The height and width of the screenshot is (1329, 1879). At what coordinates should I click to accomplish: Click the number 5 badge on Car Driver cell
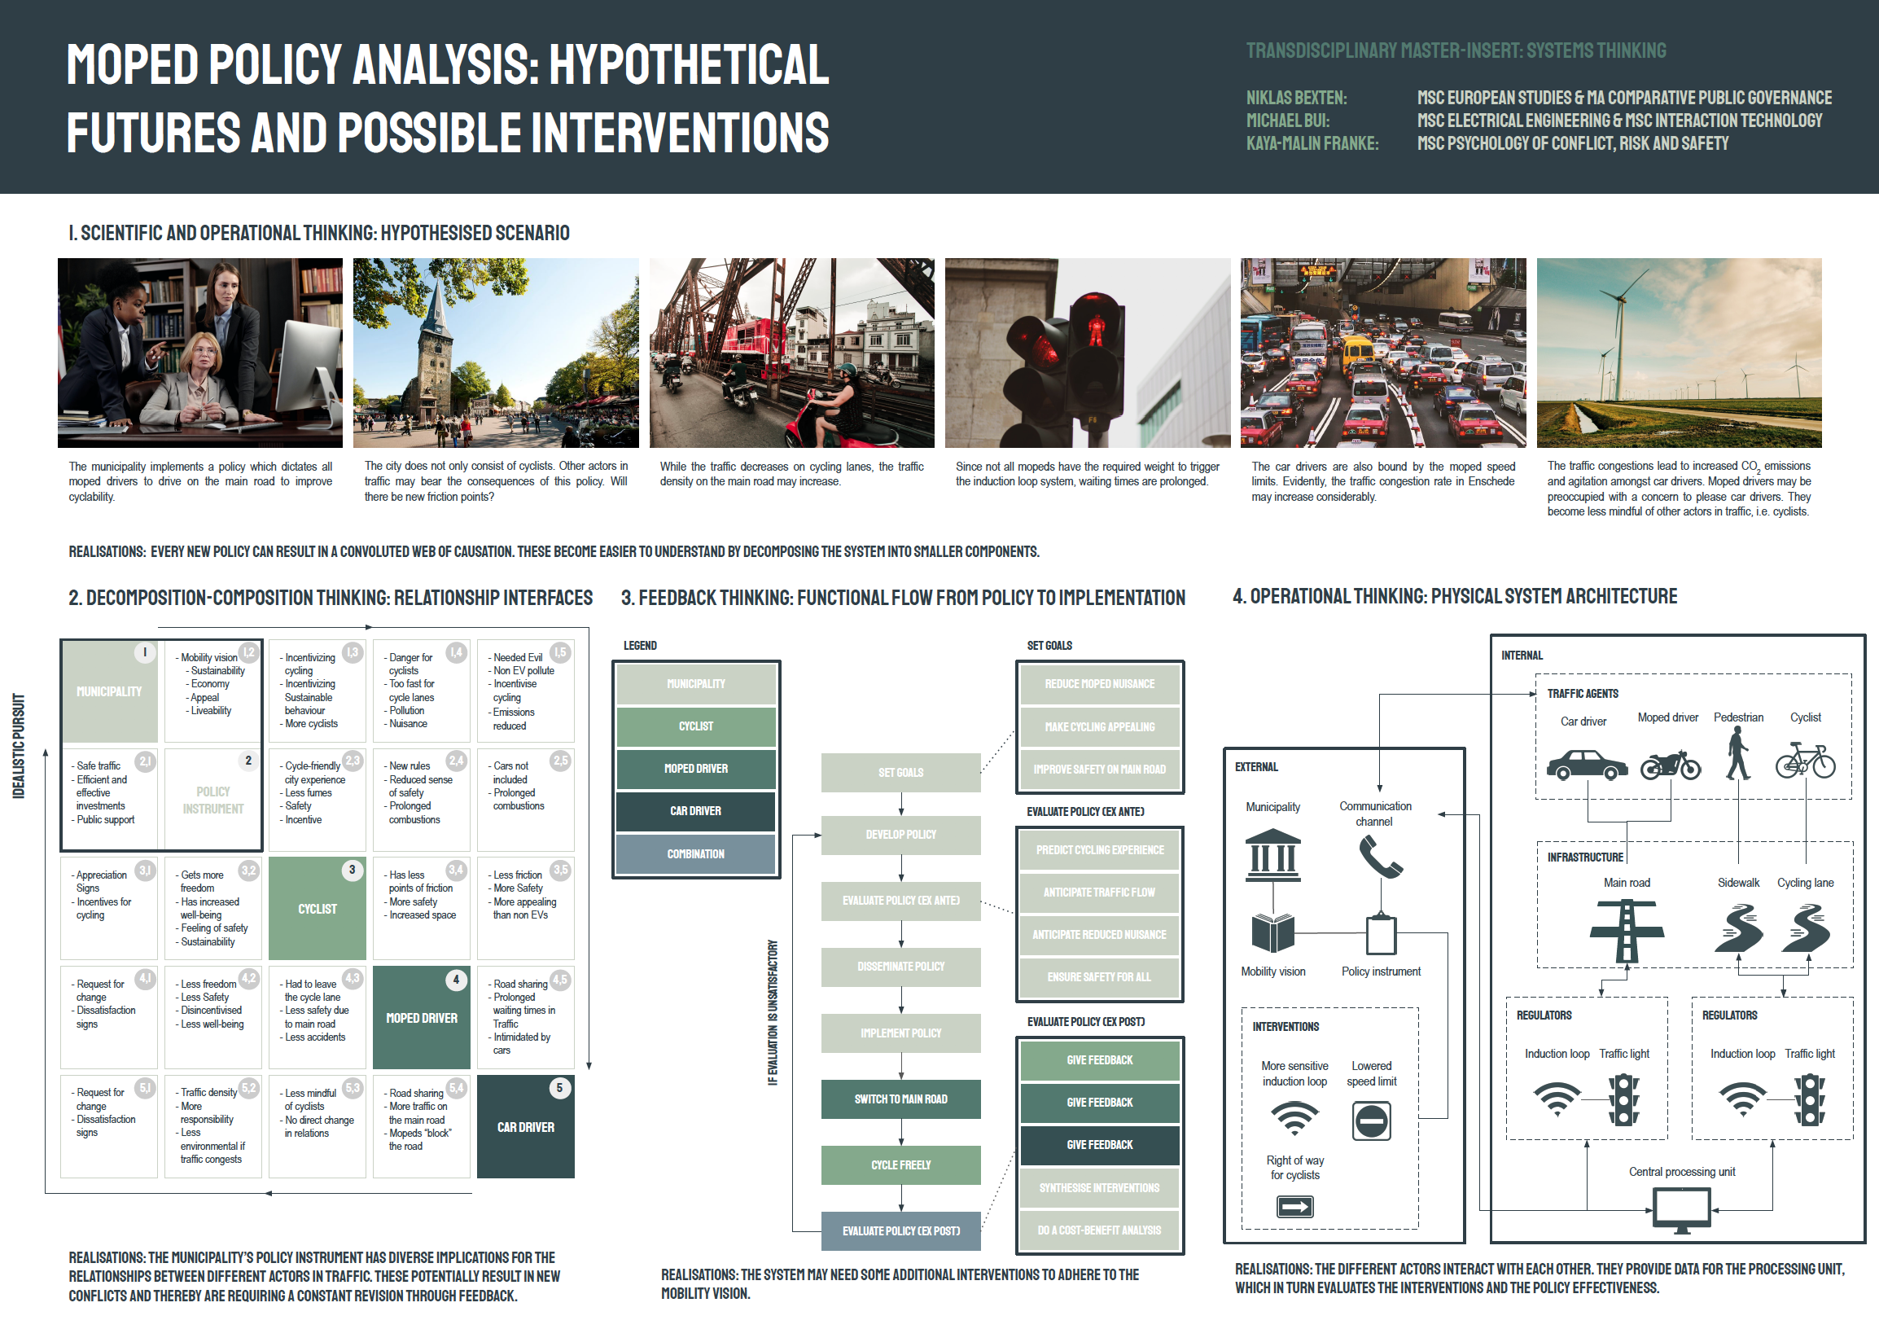click(x=560, y=1088)
